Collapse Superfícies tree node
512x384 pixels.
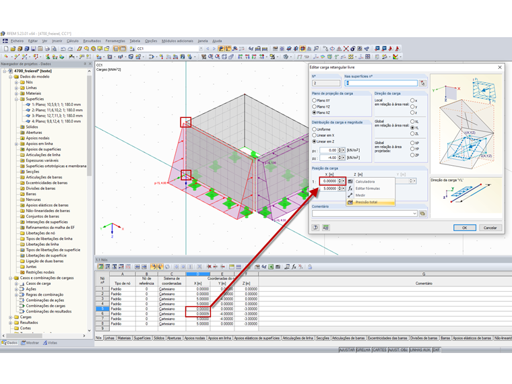(16, 99)
